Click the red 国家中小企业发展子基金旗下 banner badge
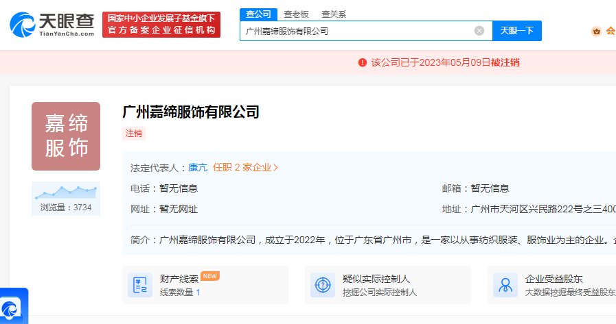 click(x=161, y=25)
